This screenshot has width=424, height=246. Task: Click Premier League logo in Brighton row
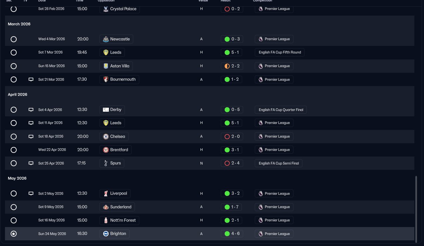[x=260, y=234]
